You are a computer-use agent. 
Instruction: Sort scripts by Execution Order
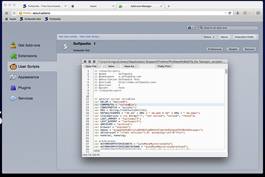[x=244, y=37]
